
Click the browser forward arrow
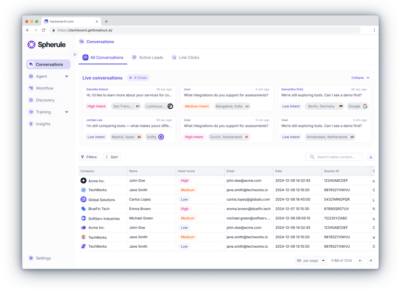[36, 30]
